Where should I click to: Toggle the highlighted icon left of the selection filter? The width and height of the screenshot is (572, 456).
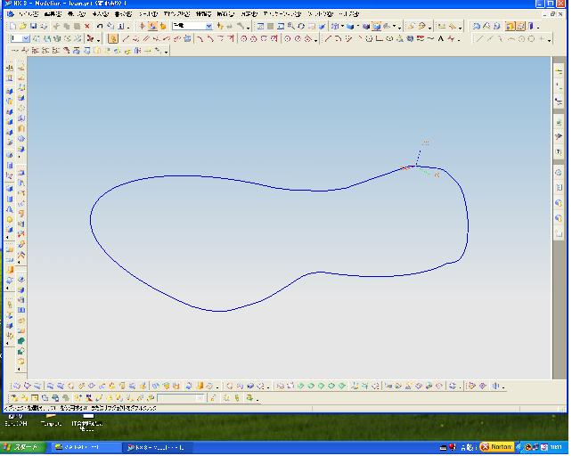click(152, 27)
